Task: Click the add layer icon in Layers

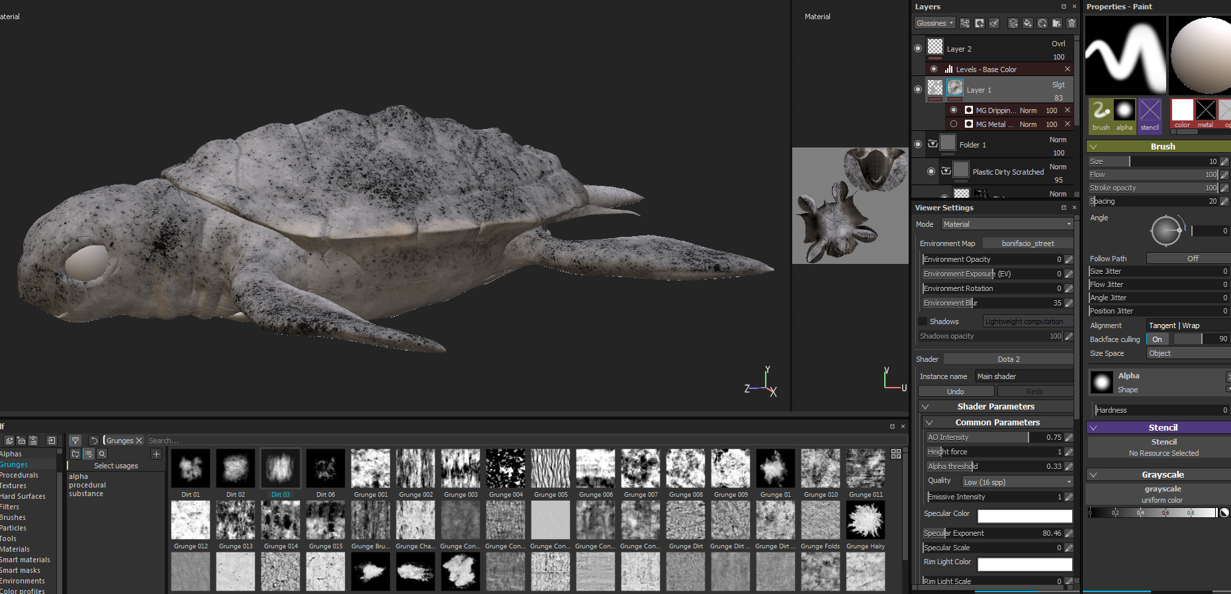Action: 1013,23
